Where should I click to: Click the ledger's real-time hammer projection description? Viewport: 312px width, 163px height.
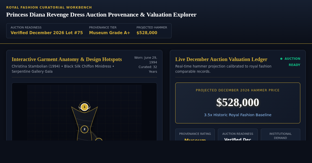click(223, 69)
